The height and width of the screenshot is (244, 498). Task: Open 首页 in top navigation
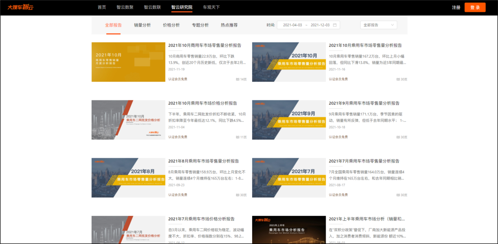[102, 7]
